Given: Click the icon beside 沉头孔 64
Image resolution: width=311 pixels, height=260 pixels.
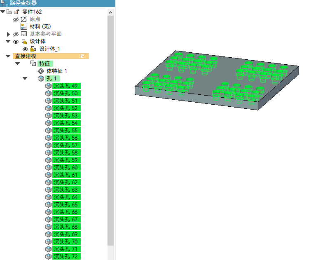Looking at the screenshot, I should [48, 197].
